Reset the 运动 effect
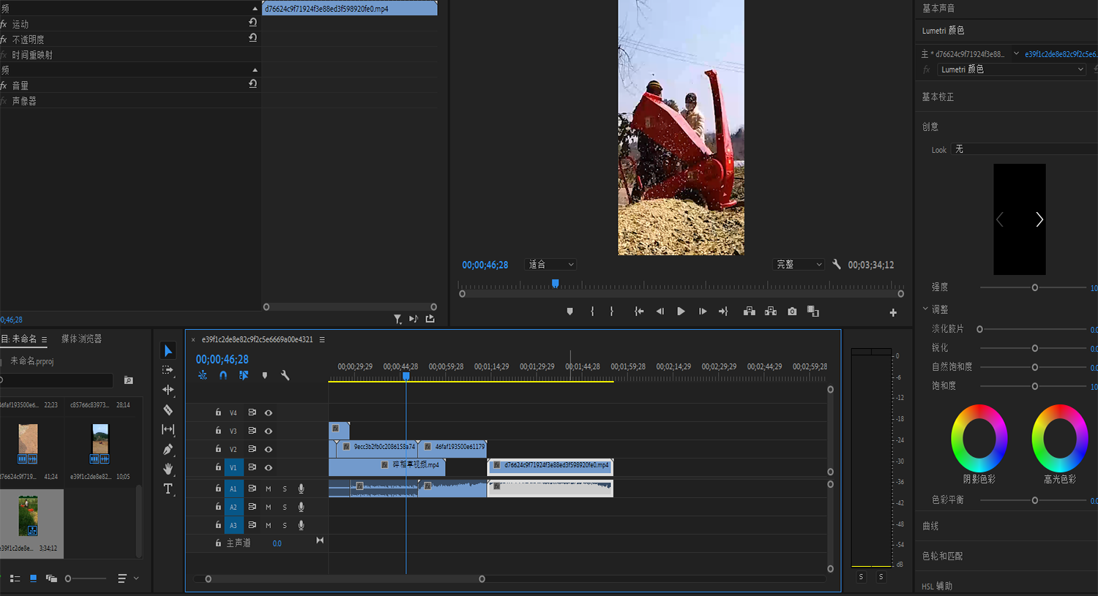1098x596 pixels. coord(253,23)
